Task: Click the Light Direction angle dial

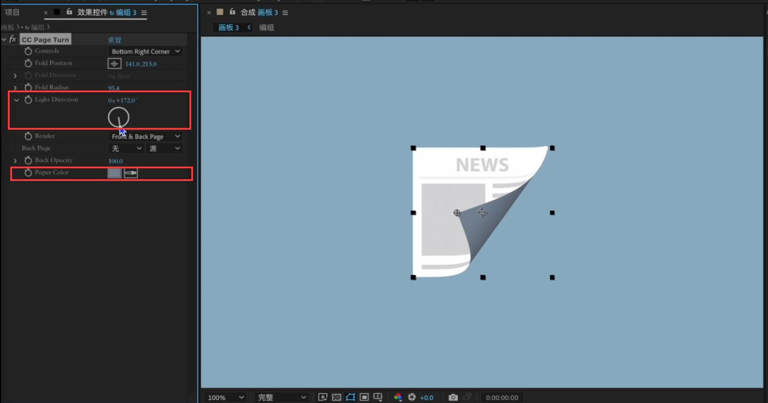Action: click(x=119, y=118)
